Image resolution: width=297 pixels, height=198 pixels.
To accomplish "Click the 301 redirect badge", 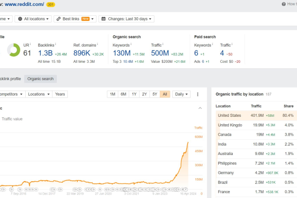I will pos(50,4).
